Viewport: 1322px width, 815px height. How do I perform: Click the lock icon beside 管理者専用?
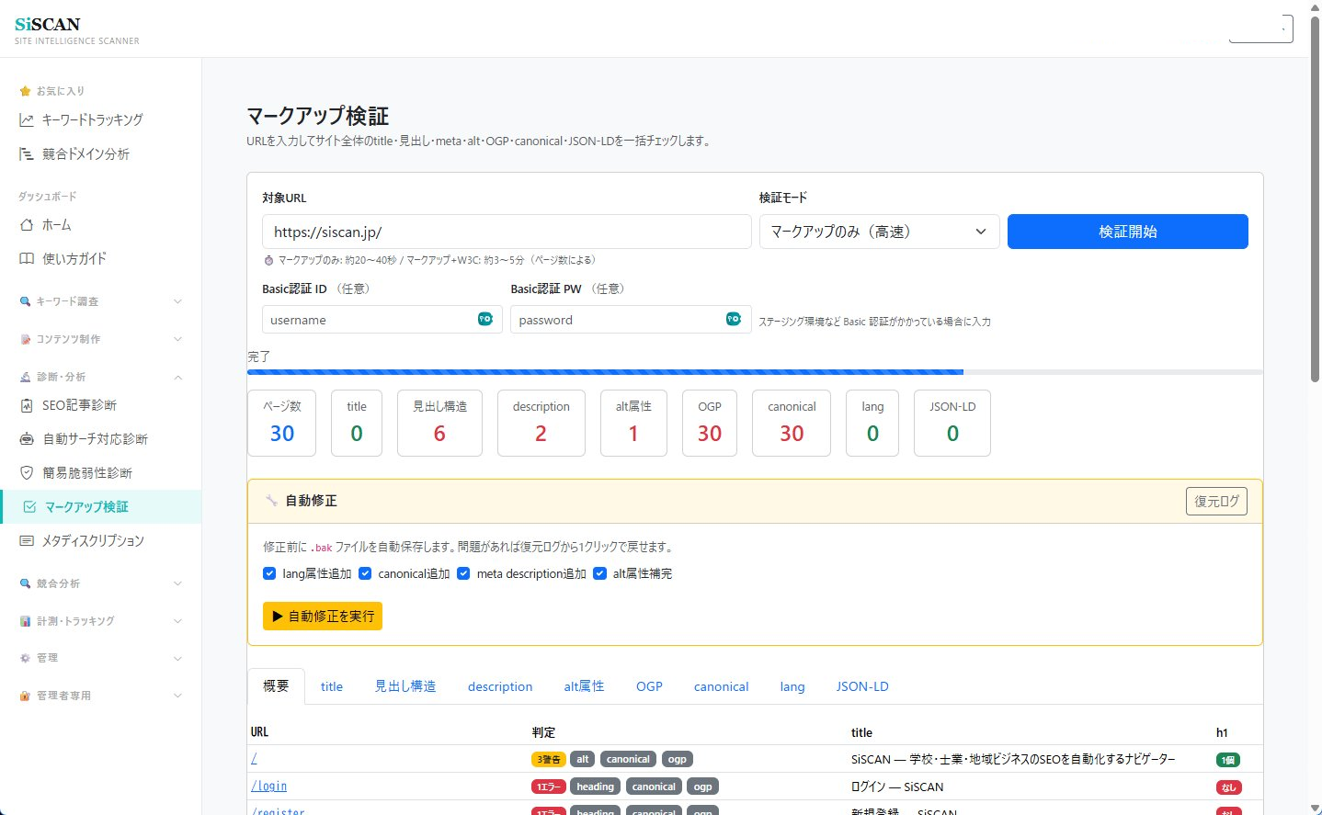25,696
